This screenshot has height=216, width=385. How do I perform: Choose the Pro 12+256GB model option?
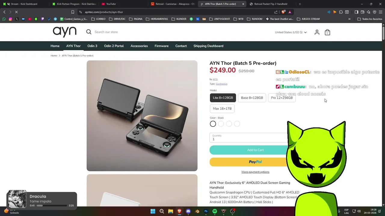(282, 98)
